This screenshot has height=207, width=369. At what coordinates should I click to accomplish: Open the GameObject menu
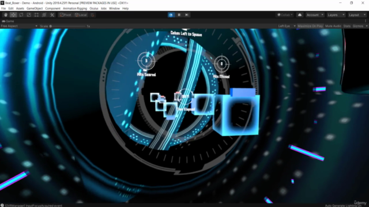click(x=35, y=9)
